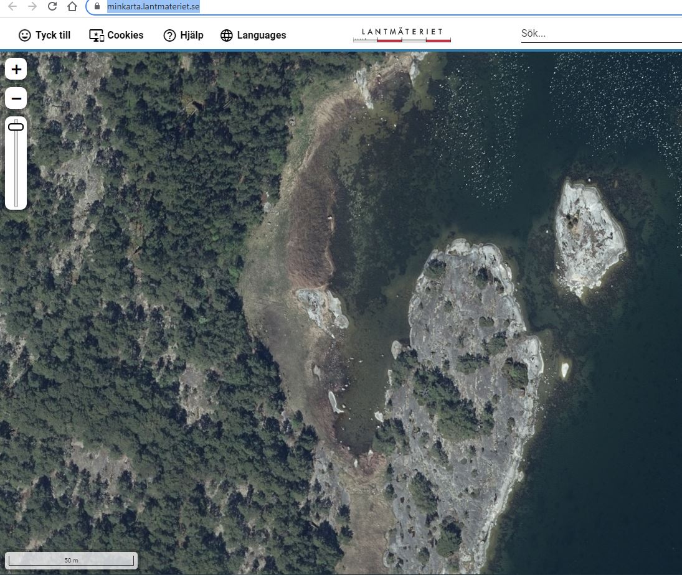Click the zoom slider handle
Screen dimensions: 682x575
coord(16,127)
